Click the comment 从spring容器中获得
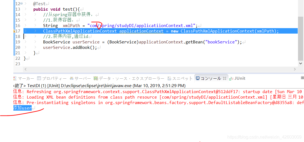 (x=68, y=14)
